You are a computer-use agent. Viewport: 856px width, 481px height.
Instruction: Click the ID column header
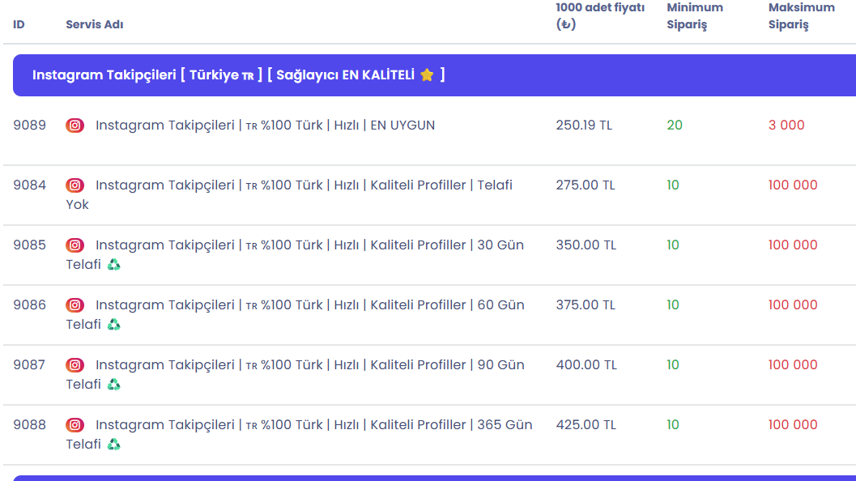(x=19, y=24)
